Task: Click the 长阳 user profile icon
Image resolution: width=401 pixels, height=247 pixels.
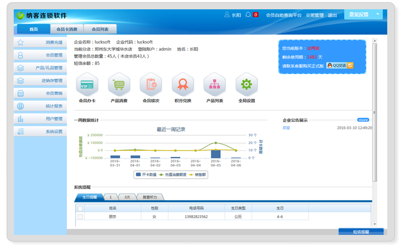Action: [227, 15]
